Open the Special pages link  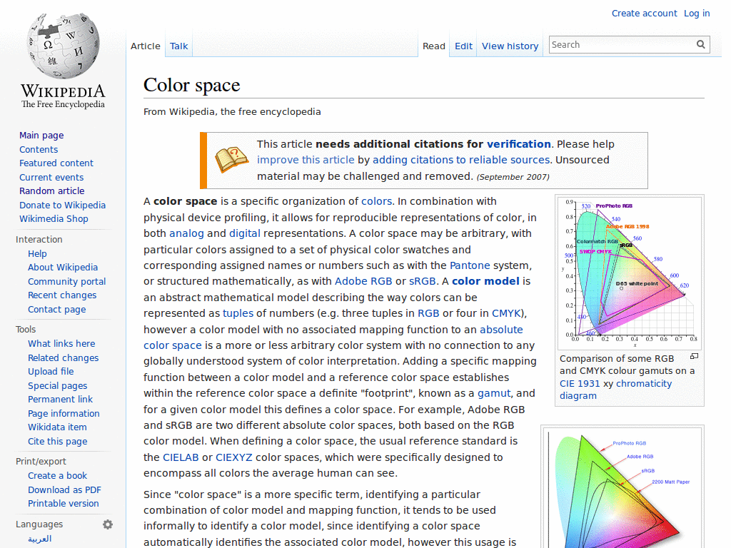(x=57, y=386)
